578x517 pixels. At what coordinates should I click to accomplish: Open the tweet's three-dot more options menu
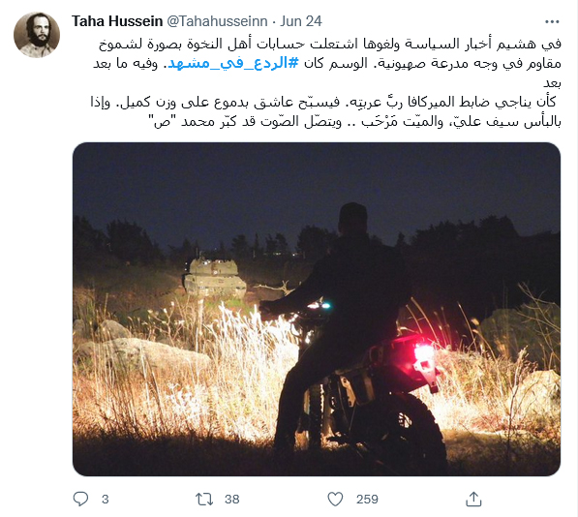click(x=552, y=21)
